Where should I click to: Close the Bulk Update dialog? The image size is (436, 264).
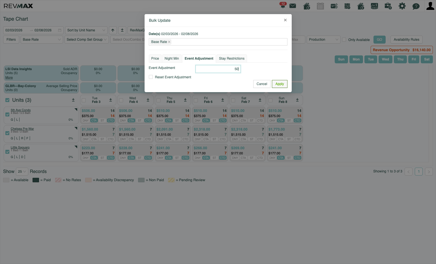285,20
